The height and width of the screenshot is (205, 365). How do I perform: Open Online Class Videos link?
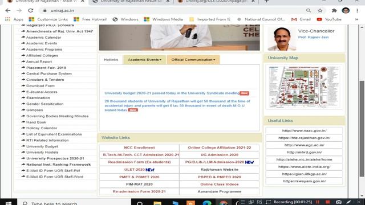(219, 184)
